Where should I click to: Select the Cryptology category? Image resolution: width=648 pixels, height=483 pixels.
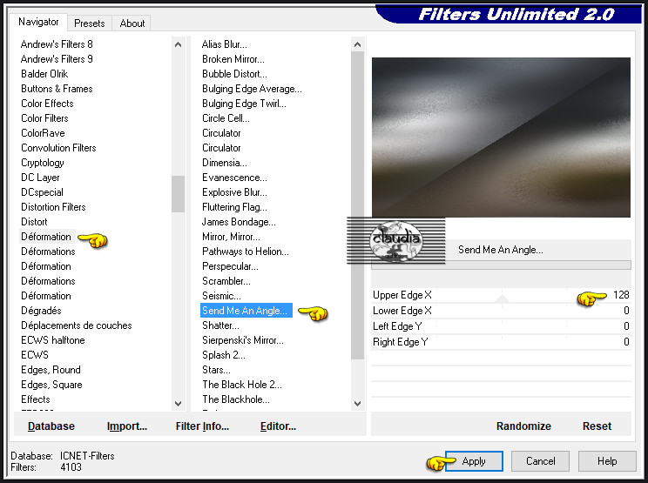[43, 163]
